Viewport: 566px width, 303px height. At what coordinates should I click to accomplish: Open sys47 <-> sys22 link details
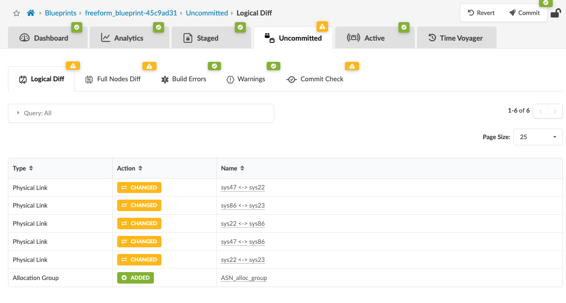pos(243,187)
